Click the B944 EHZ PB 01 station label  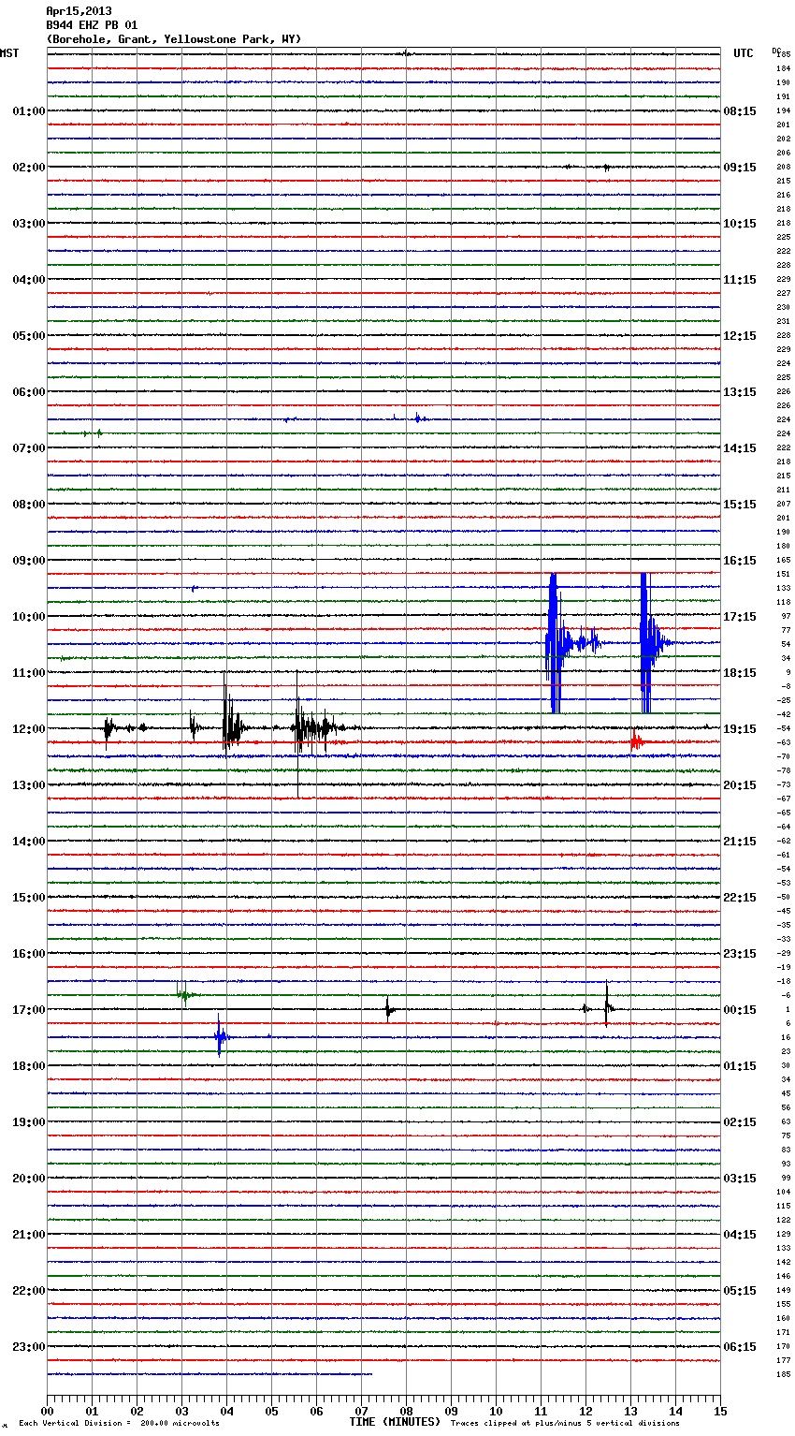click(92, 25)
